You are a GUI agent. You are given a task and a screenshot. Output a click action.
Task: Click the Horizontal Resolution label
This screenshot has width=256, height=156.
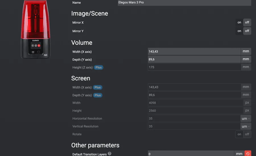[87, 118]
